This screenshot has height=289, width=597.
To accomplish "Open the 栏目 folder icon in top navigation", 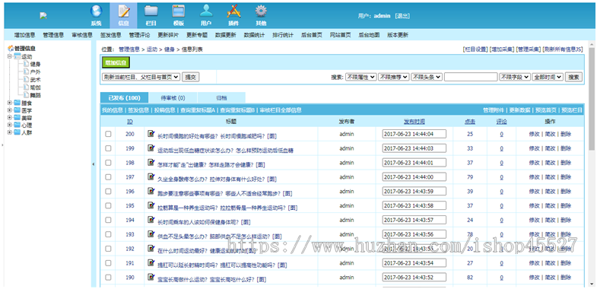I will tap(151, 11).
